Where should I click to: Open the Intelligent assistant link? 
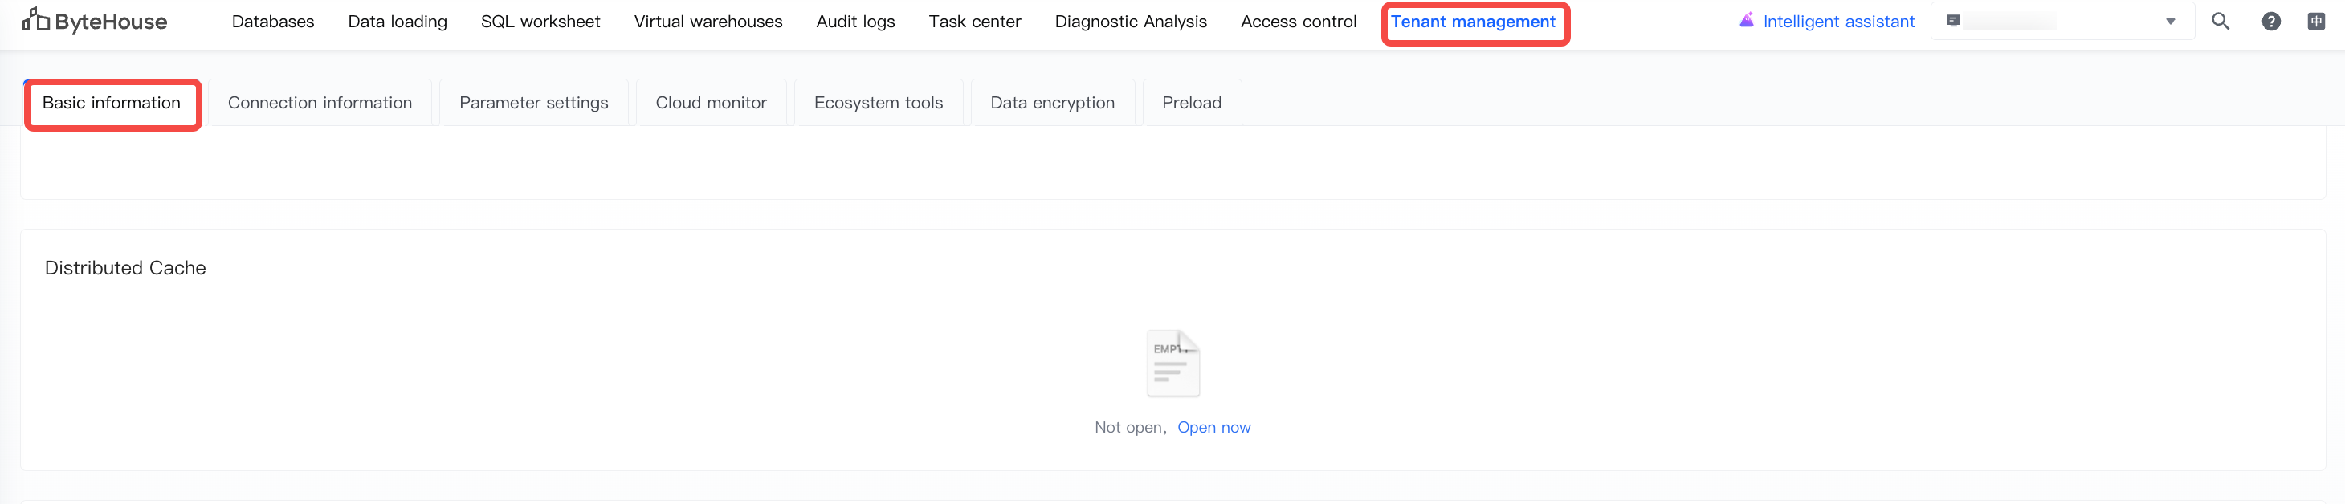tap(1838, 22)
